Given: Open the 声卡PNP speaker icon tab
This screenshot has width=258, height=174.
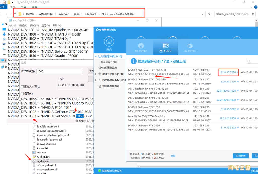Looking at the screenshot, I should click(190, 46).
